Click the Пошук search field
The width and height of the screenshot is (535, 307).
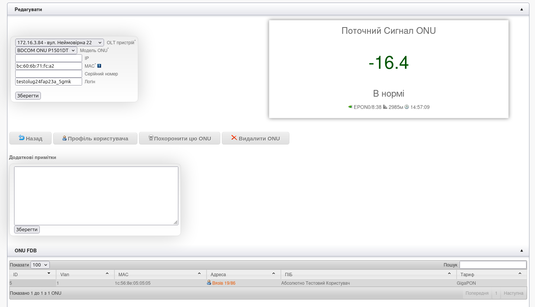pyautogui.click(x=493, y=265)
